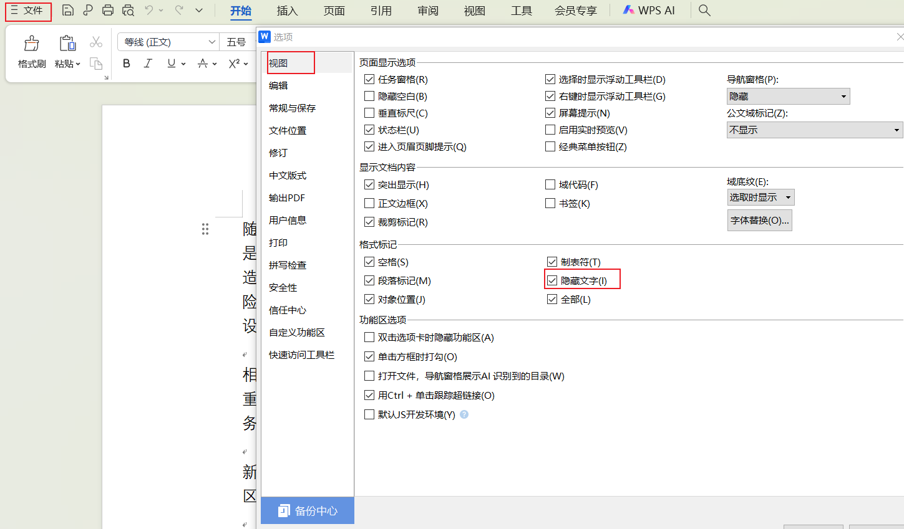Click 备份中心 button
904x529 pixels.
tap(308, 510)
